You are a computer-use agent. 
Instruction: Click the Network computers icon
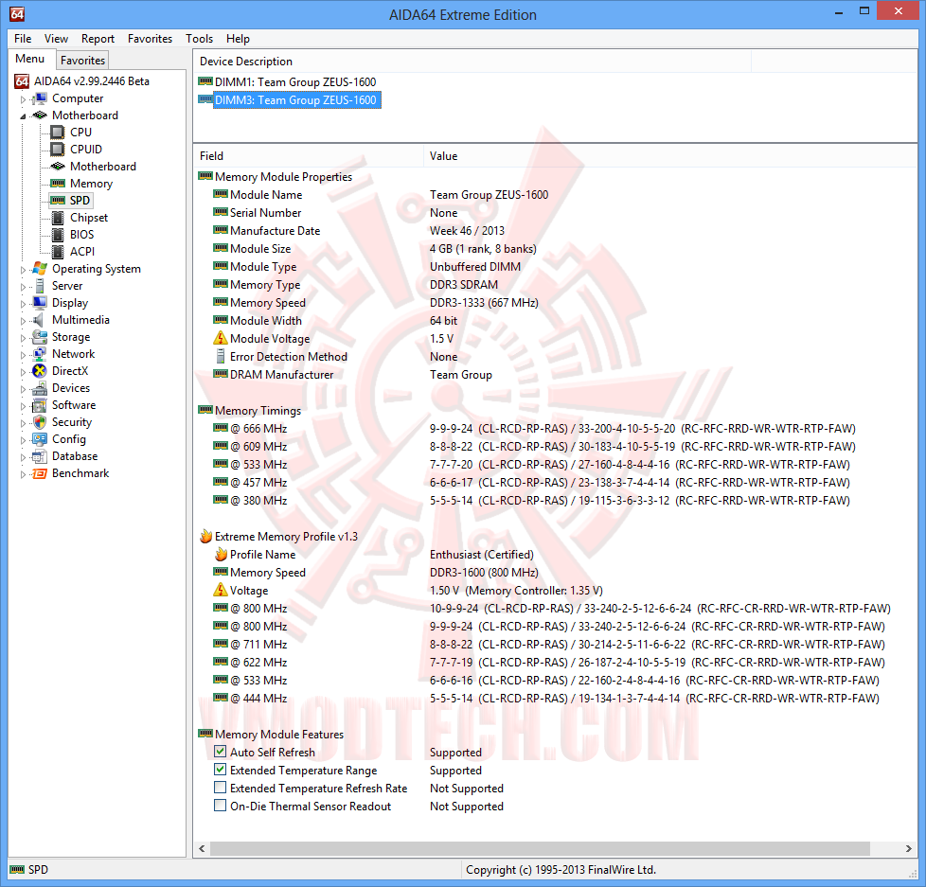tap(40, 354)
